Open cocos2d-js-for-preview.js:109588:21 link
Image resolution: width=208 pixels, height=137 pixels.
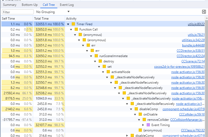click(179, 66)
